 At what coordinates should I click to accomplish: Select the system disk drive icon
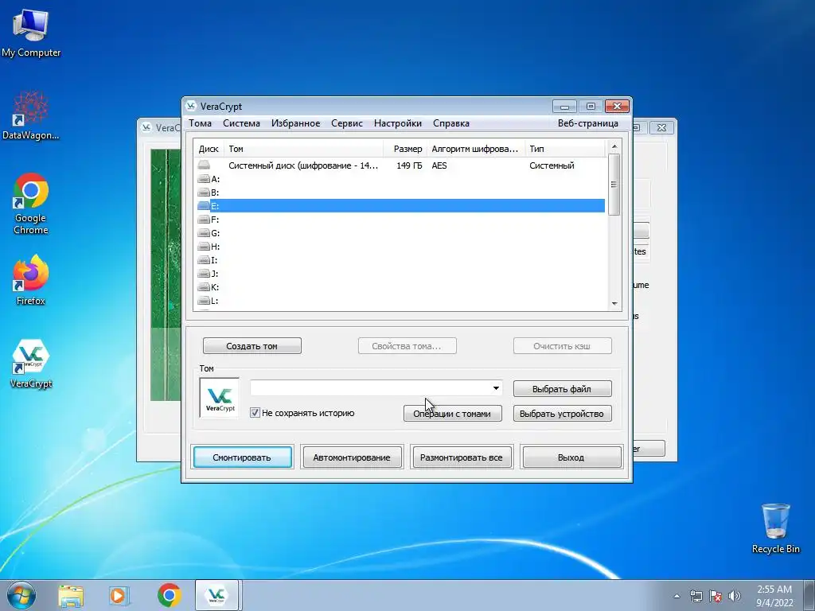[x=204, y=165]
